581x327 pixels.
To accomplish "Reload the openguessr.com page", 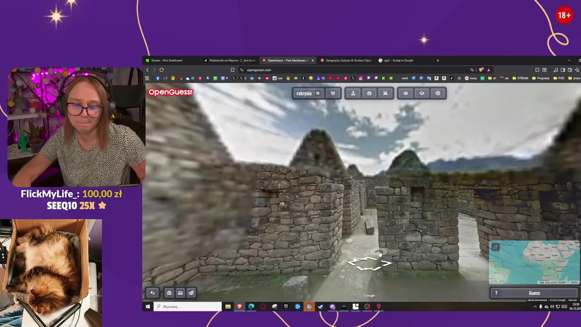I will pyautogui.click(x=161, y=70).
